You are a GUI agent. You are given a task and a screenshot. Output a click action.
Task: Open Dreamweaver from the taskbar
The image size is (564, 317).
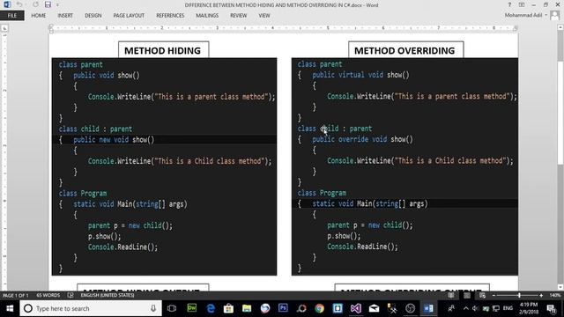[x=192, y=308]
